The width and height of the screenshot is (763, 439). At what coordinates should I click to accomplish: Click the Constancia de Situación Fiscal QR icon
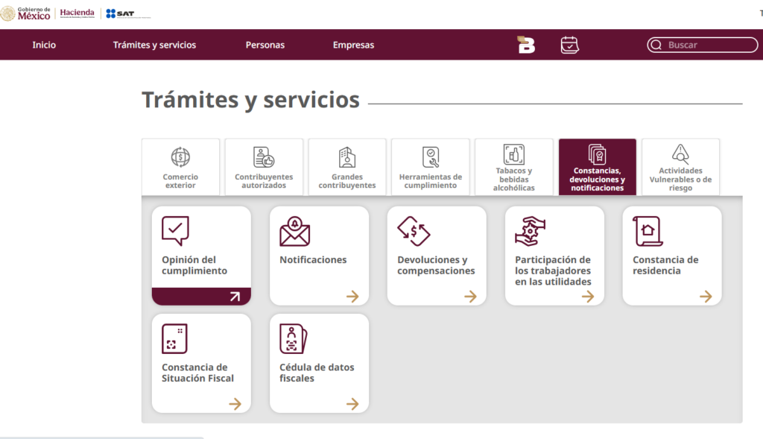coord(174,338)
